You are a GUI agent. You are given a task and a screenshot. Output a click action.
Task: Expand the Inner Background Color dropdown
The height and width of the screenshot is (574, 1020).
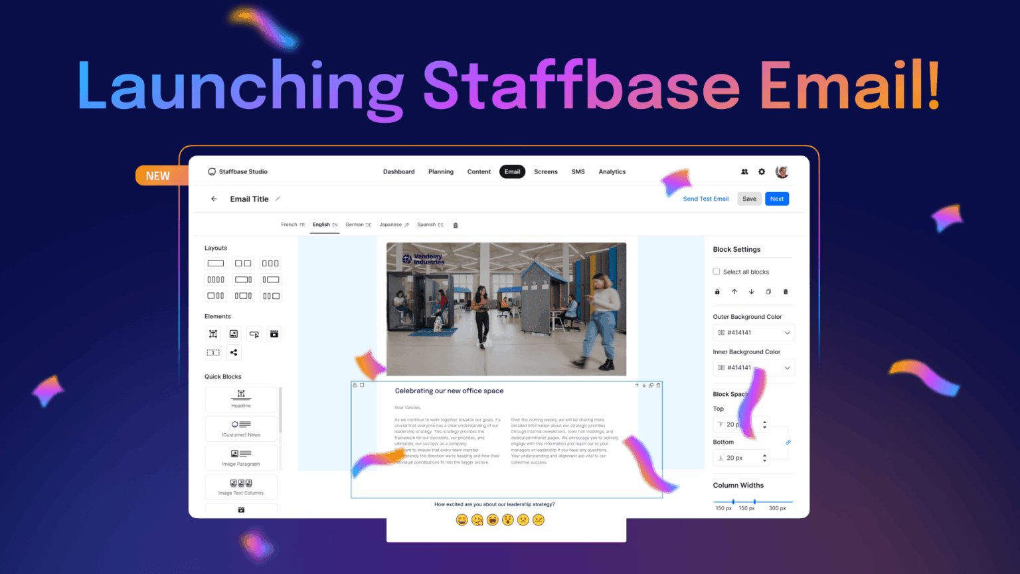(787, 367)
